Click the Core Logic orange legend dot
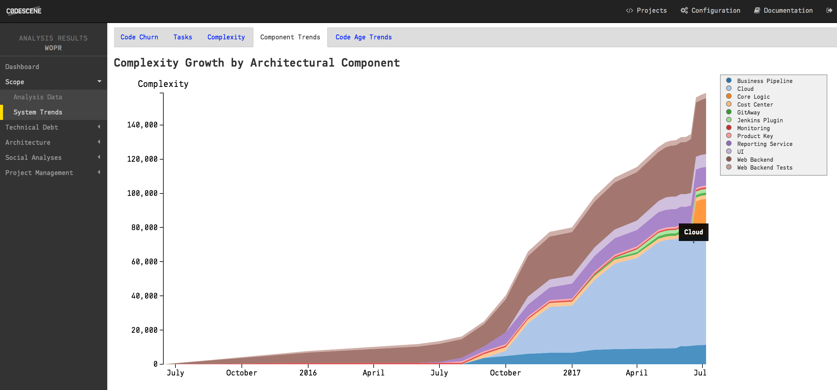This screenshot has width=837, height=390. coord(729,97)
